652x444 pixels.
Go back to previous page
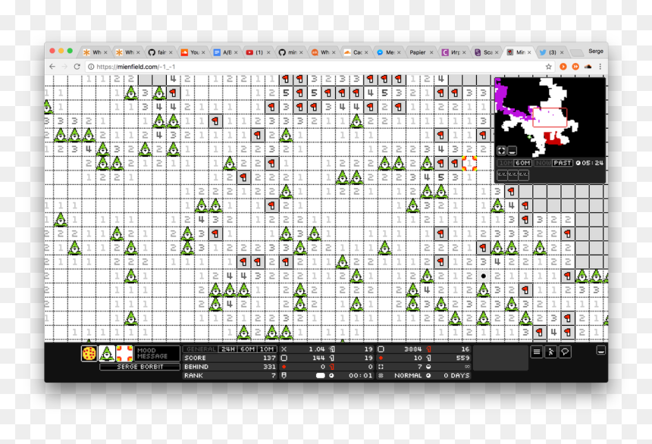pos(52,67)
